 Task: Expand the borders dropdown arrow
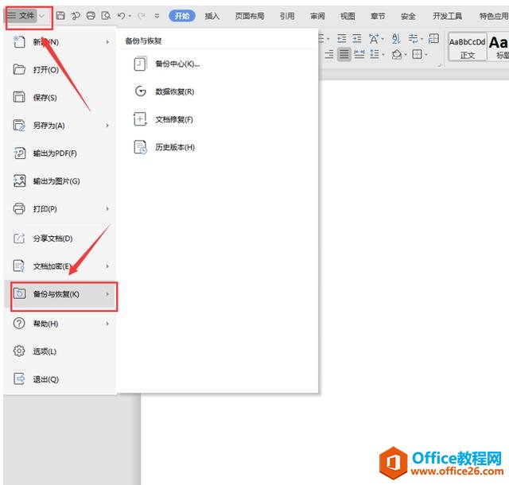point(426,55)
